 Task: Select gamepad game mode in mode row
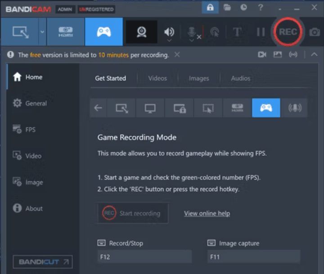(x=266, y=108)
